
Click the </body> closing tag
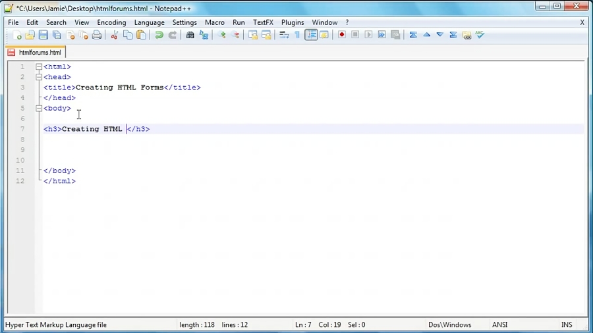[59, 170]
